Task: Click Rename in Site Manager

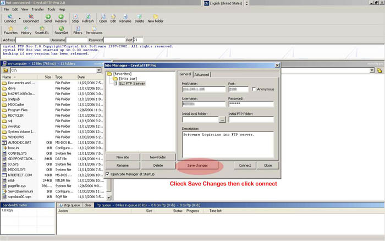Action: click(x=123, y=165)
